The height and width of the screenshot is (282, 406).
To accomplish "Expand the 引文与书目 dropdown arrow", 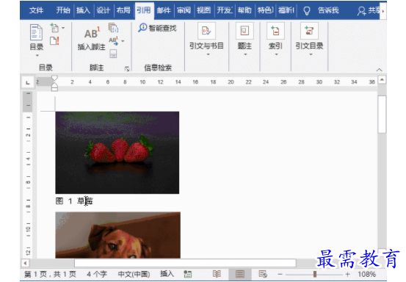I will (x=209, y=54).
